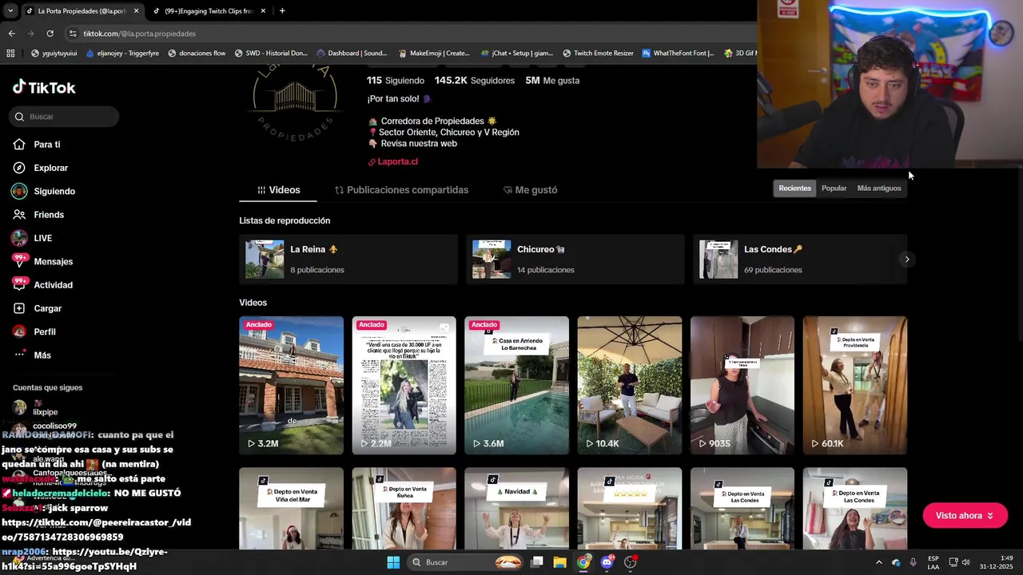Open the Twitch Emote Resizer bookmark

(x=598, y=54)
